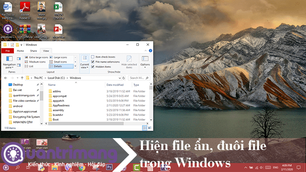306x172 pixels.
Task: Open Customize Quick Access Toolbar dropdown
Action: 21,45
